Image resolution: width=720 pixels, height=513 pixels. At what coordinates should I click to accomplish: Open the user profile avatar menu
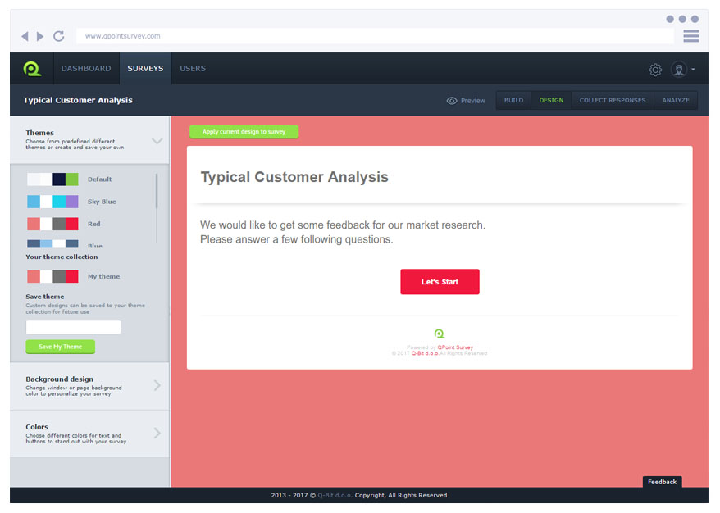coord(679,70)
